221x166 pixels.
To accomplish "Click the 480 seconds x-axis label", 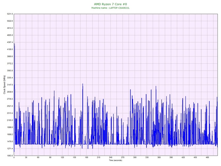I will 207,157.
